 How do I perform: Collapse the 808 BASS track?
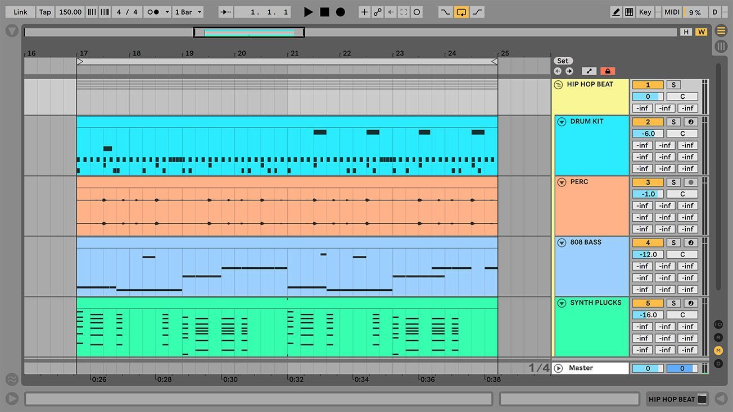(561, 243)
